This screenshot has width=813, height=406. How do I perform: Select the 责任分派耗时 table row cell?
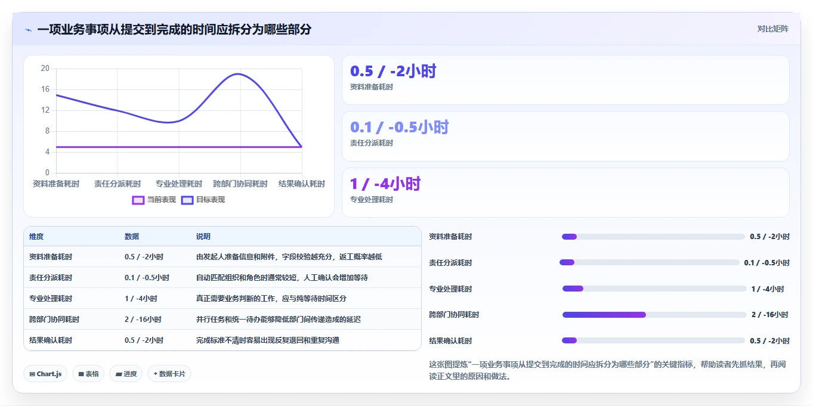click(51, 278)
